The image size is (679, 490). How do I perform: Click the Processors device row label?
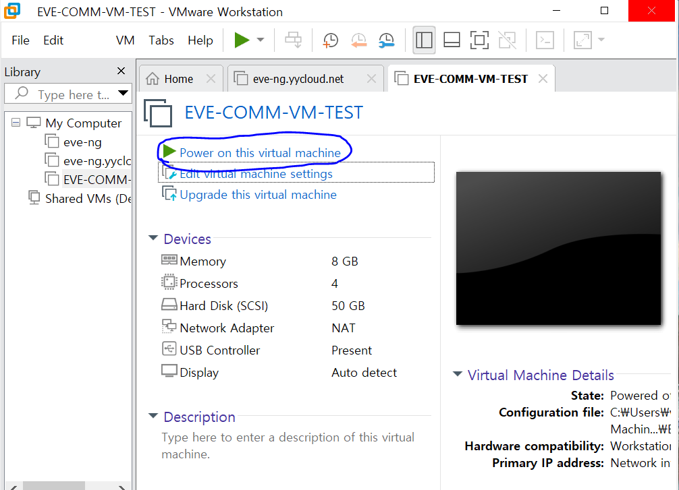[x=209, y=284]
